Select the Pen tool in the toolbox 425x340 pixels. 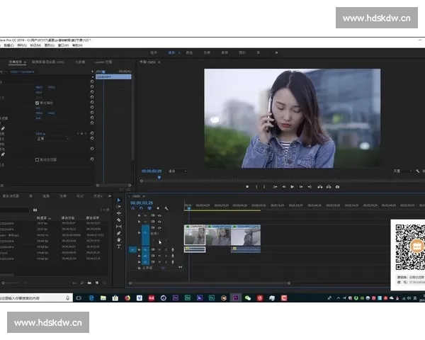click(x=119, y=233)
